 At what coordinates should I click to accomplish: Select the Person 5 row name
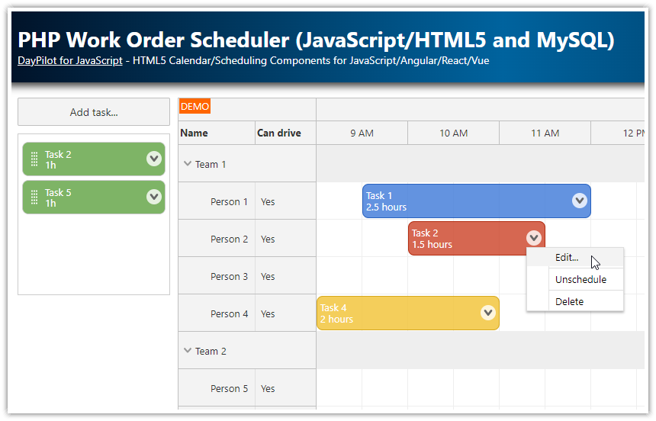[229, 389]
